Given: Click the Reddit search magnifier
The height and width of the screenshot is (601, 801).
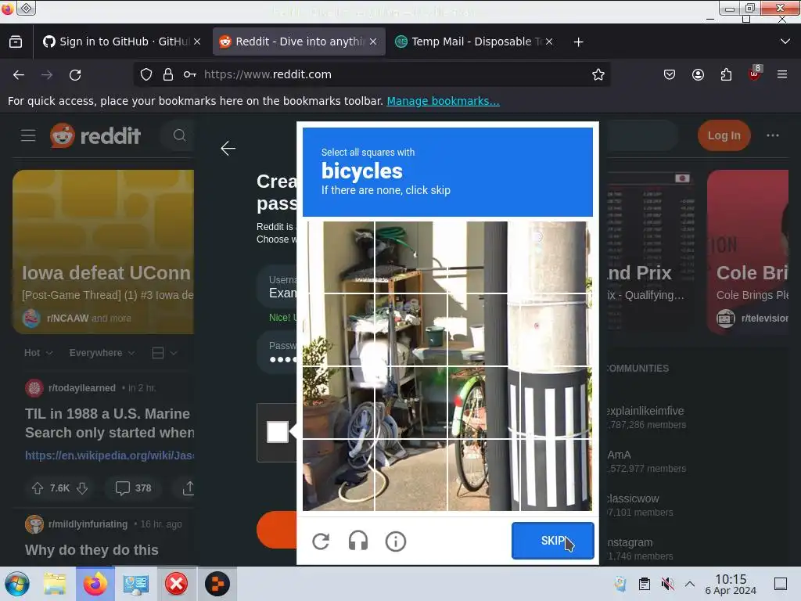Looking at the screenshot, I should tap(179, 135).
